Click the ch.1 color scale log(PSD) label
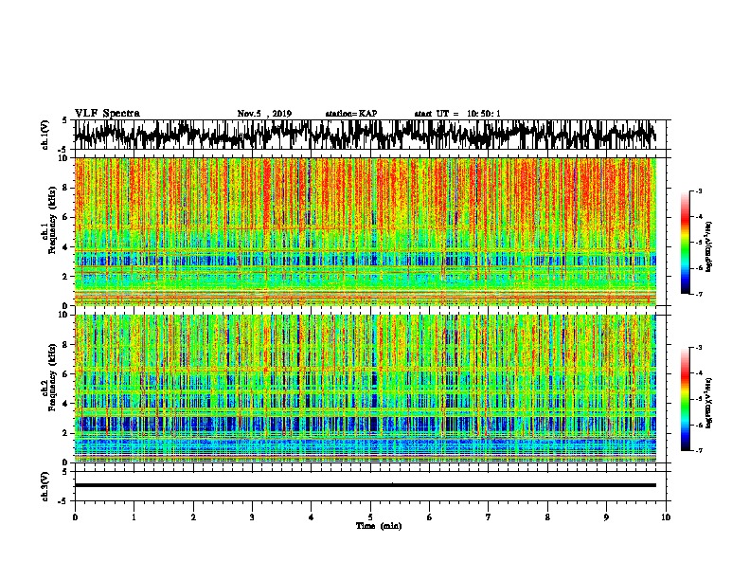750x580 pixels. [709, 246]
